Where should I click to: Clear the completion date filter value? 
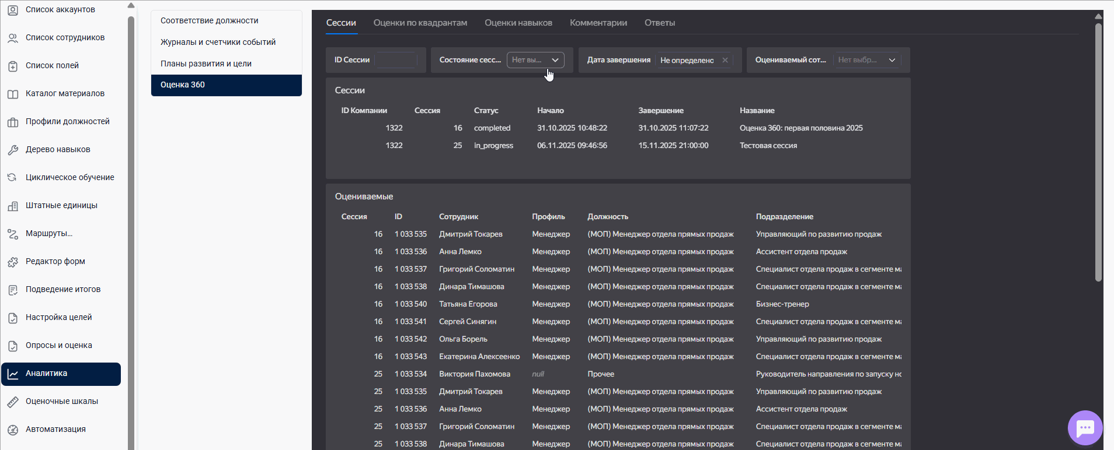725,60
